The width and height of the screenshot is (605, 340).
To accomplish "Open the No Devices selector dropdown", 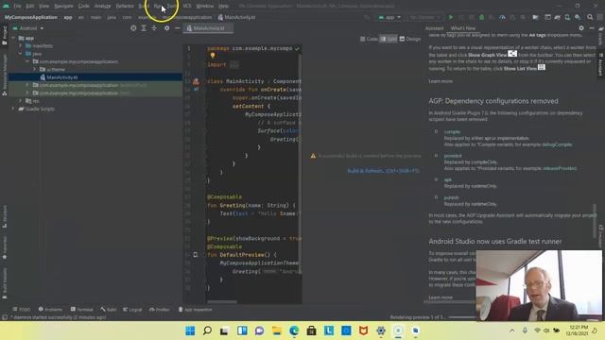I will tap(424, 17).
